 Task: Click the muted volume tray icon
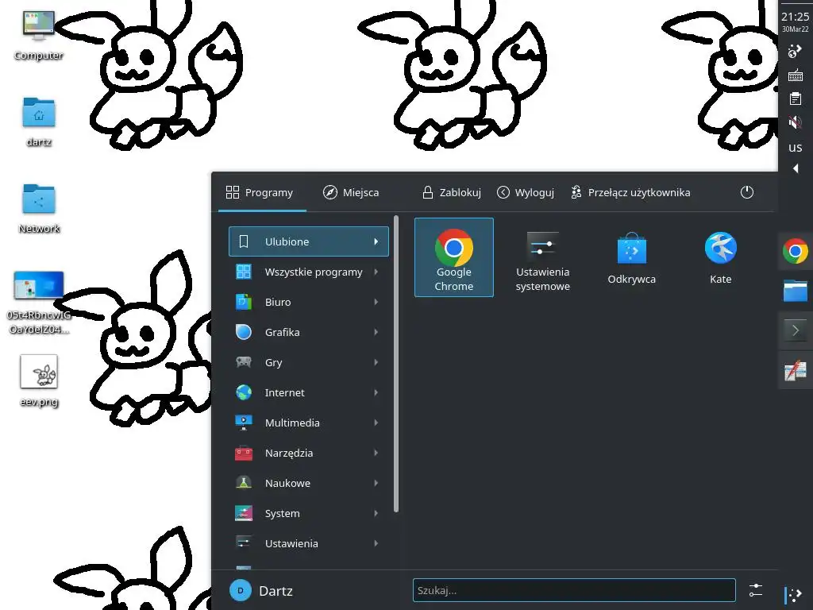[795, 122]
